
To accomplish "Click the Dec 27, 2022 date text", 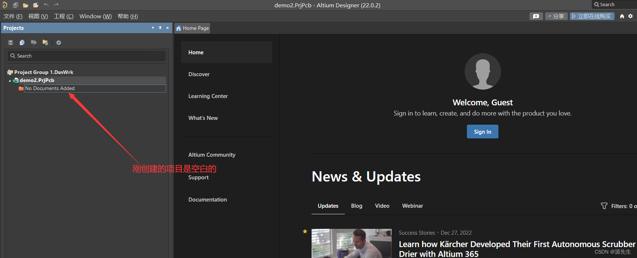I will point(456,233).
